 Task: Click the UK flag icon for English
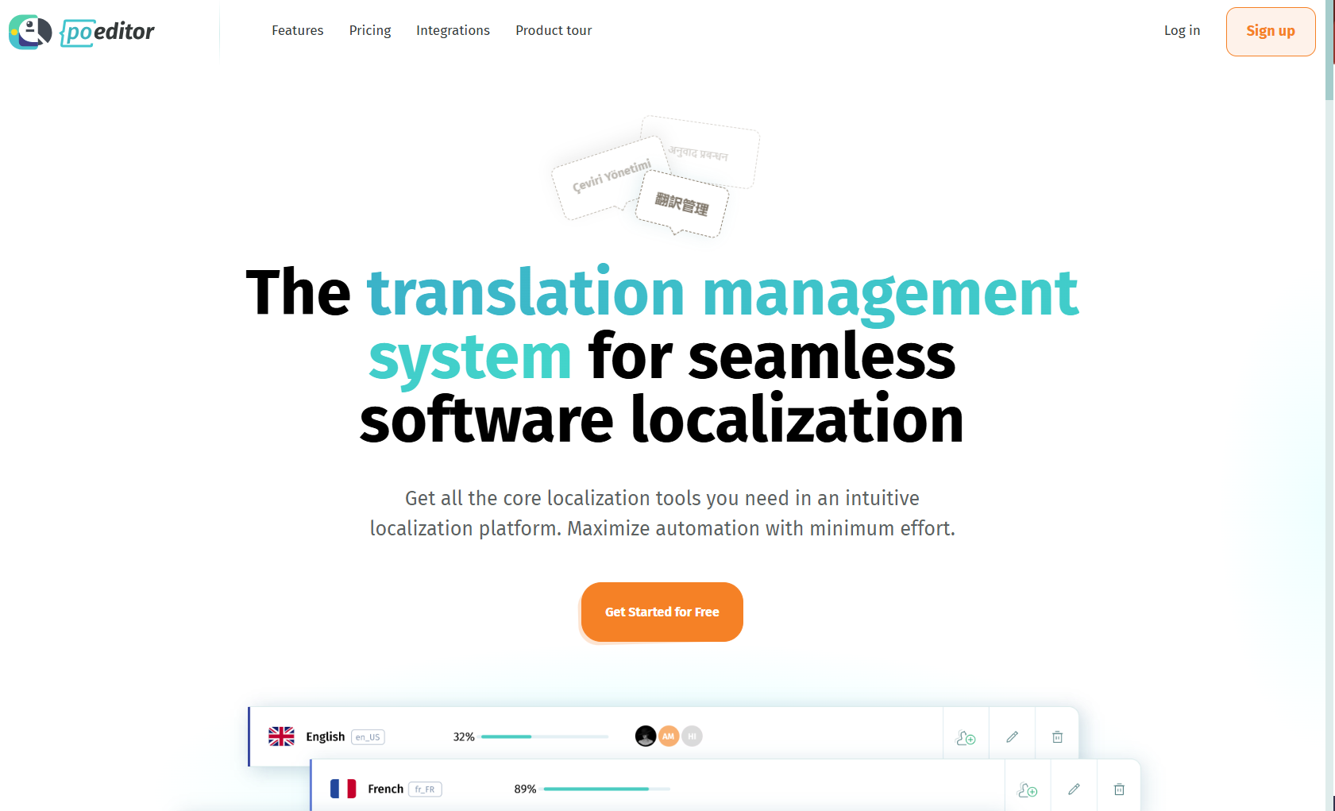281,736
